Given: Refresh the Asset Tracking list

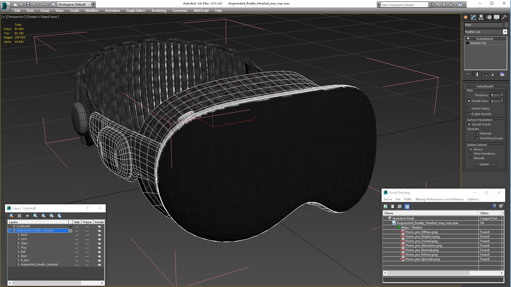Looking at the screenshot, I should (x=385, y=206).
